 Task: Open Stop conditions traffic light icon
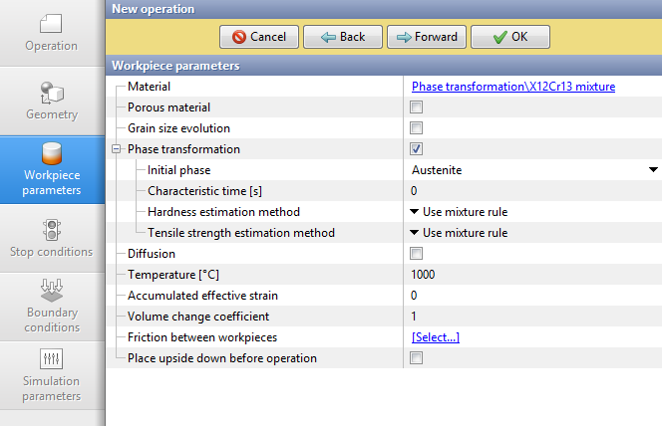(x=52, y=229)
